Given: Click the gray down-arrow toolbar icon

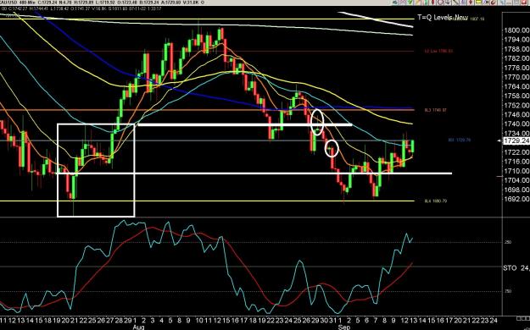Looking at the screenshot, I should click(x=448, y=2).
